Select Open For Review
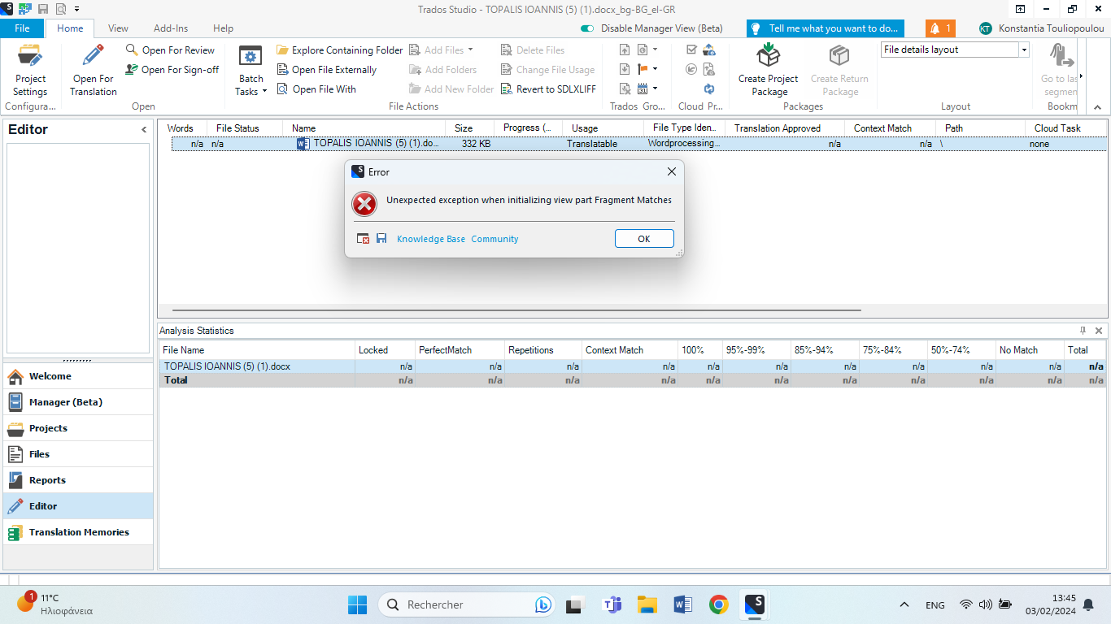Viewport: 1111px width, 624px height. tap(170, 50)
